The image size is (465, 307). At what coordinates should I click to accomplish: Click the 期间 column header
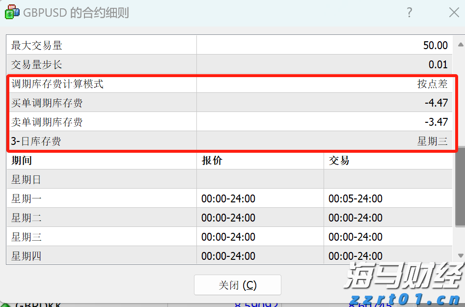pyautogui.click(x=21, y=160)
